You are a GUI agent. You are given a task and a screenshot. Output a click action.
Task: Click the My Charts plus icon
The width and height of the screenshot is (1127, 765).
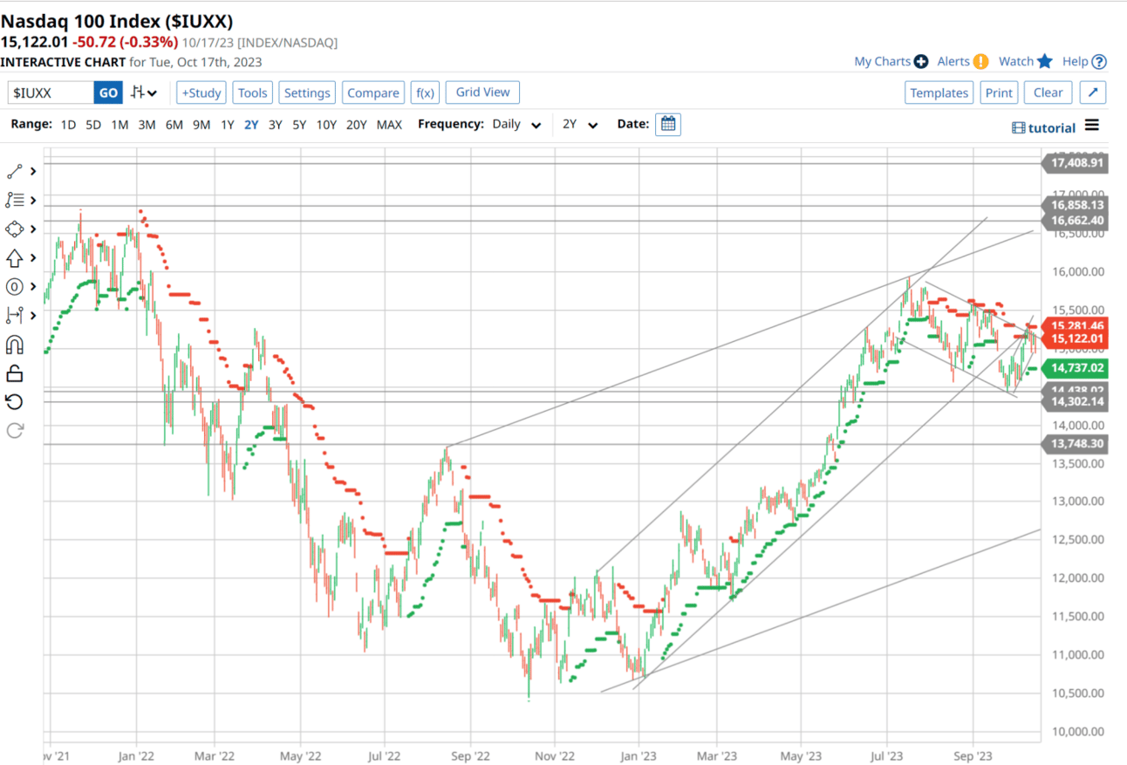point(920,61)
